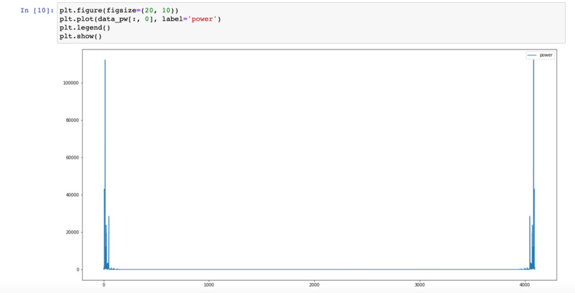Click the 20000 y-axis tick label
This screenshot has height=293, width=575.
click(x=73, y=232)
